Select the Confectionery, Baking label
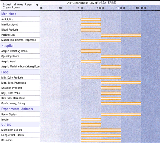The image size is (160, 143). point(13,103)
